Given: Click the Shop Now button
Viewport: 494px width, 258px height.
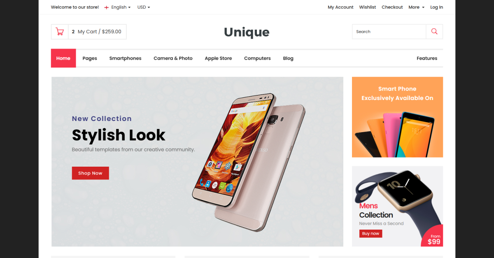Looking at the screenshot, I should 91,173.
